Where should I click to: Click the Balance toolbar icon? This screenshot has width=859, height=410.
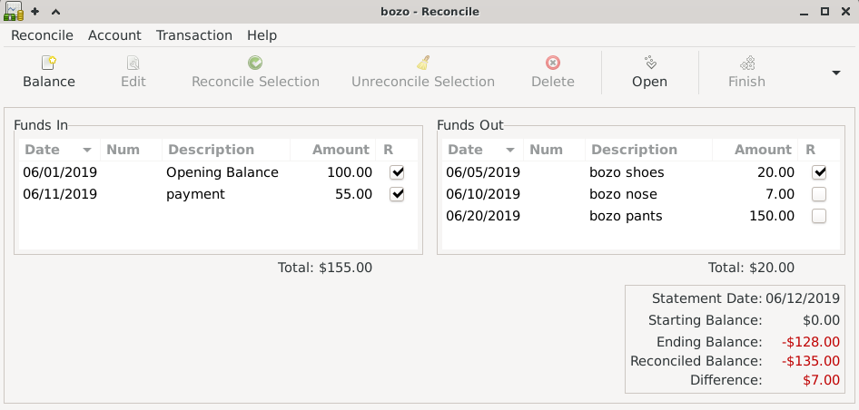coord(49,63)
